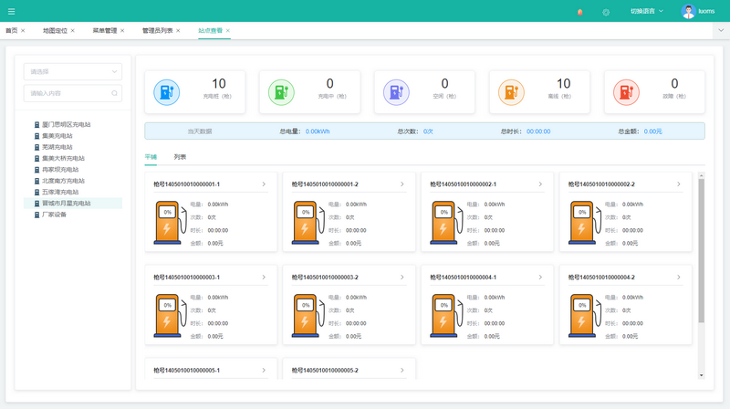
Task: Click the red faulty guns icon
Action: click(626, 92)
